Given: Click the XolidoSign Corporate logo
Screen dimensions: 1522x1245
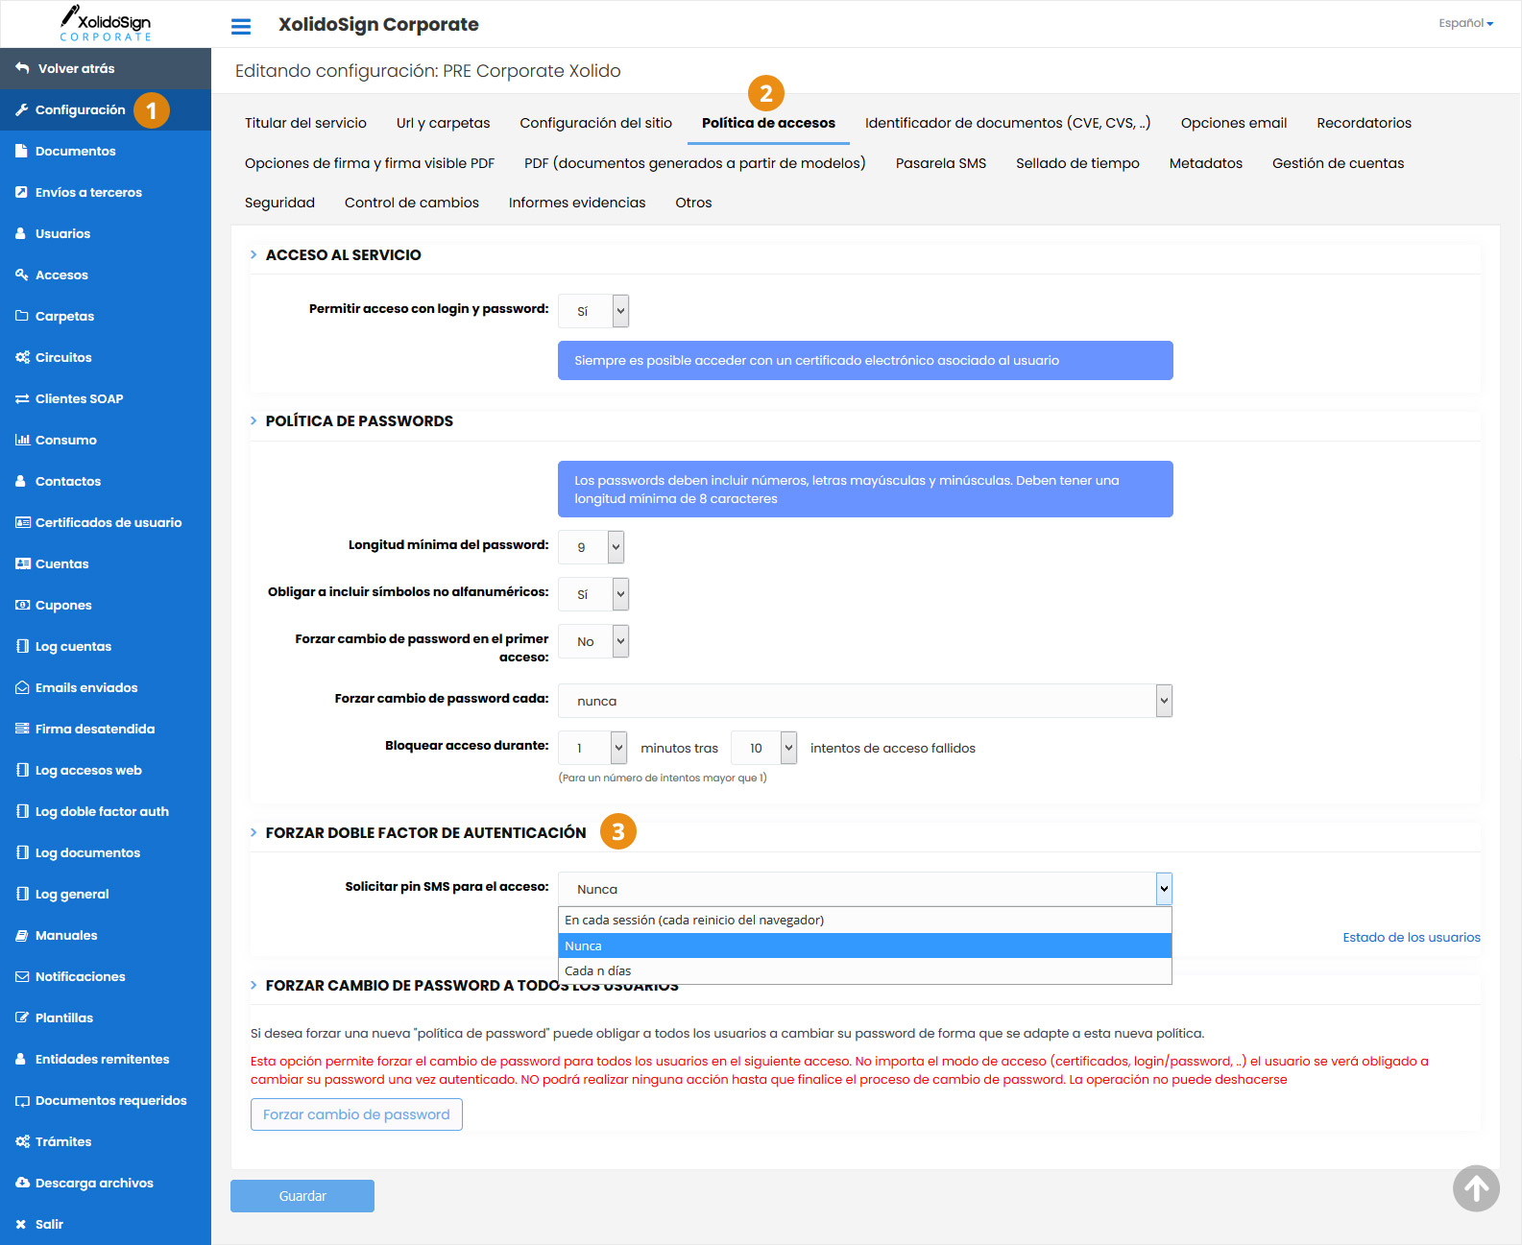Looking at the screenshot, I should click(x=106, y=23).
